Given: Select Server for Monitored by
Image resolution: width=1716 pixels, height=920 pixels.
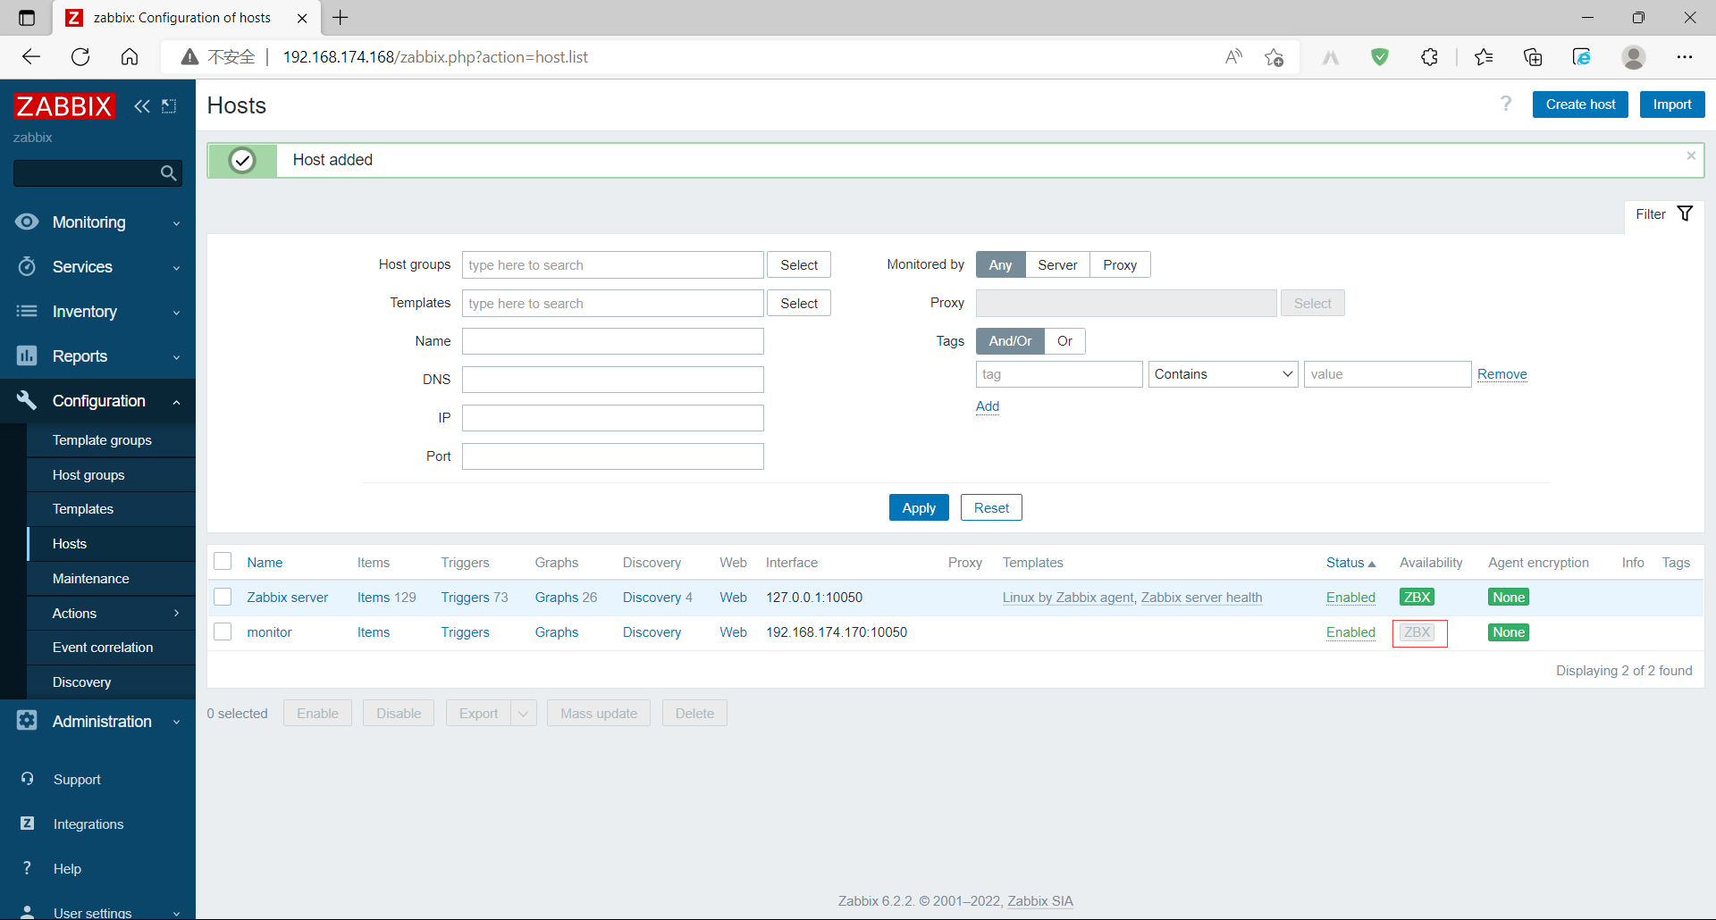Looking at the screenshot, I should (x=1057, y=265).
